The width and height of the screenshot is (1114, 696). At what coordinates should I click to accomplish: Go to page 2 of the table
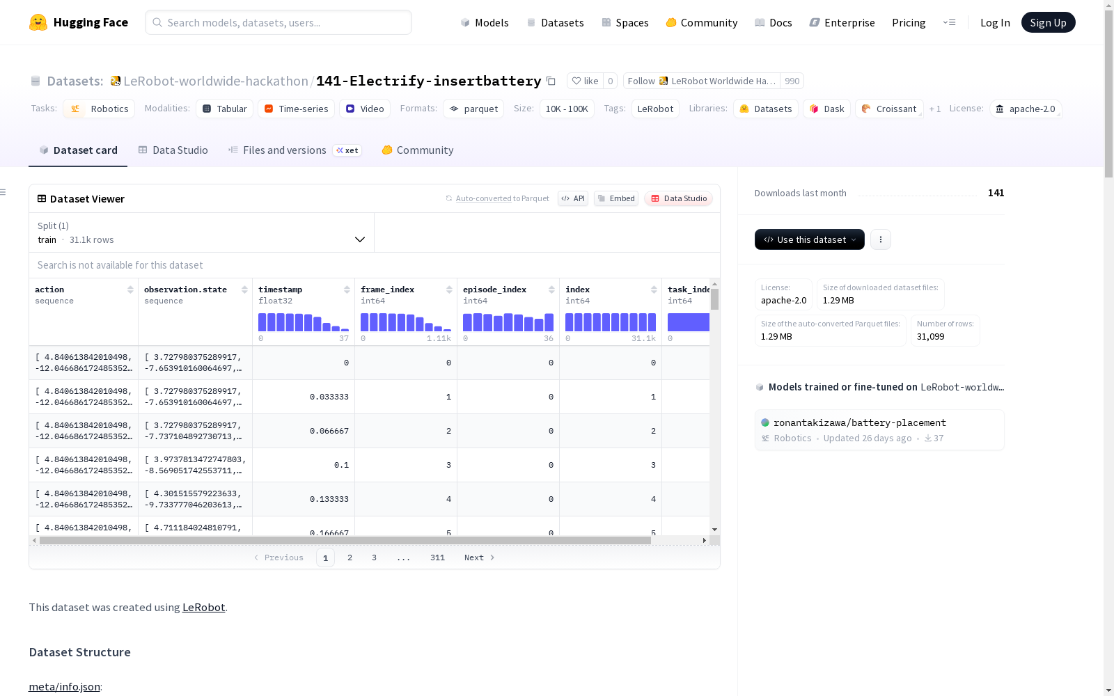[350, 557]
